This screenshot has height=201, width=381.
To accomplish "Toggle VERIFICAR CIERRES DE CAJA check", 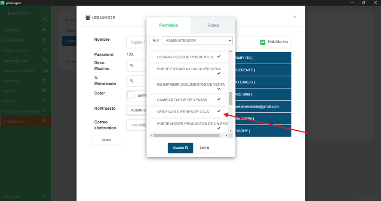I will pos(219,111).
